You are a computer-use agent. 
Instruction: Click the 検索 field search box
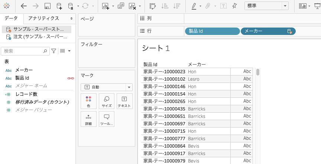point(25,51)
